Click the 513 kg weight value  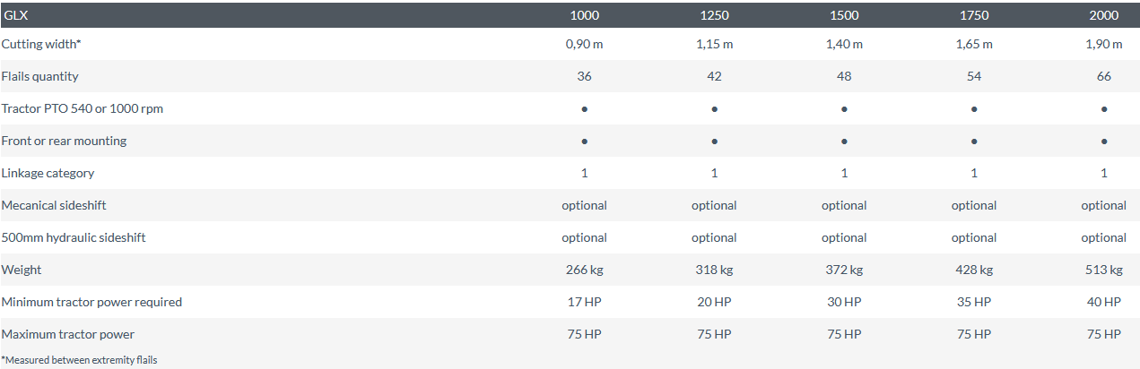1103,270
